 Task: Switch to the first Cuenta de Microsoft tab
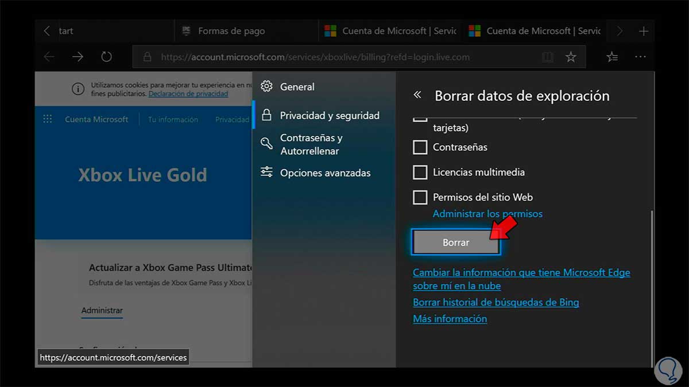390,31
